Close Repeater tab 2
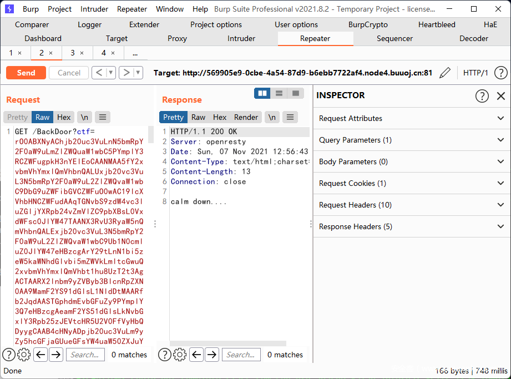Image resolution: width=511 pixels, height=379 pixels. (x=51, y=53)
